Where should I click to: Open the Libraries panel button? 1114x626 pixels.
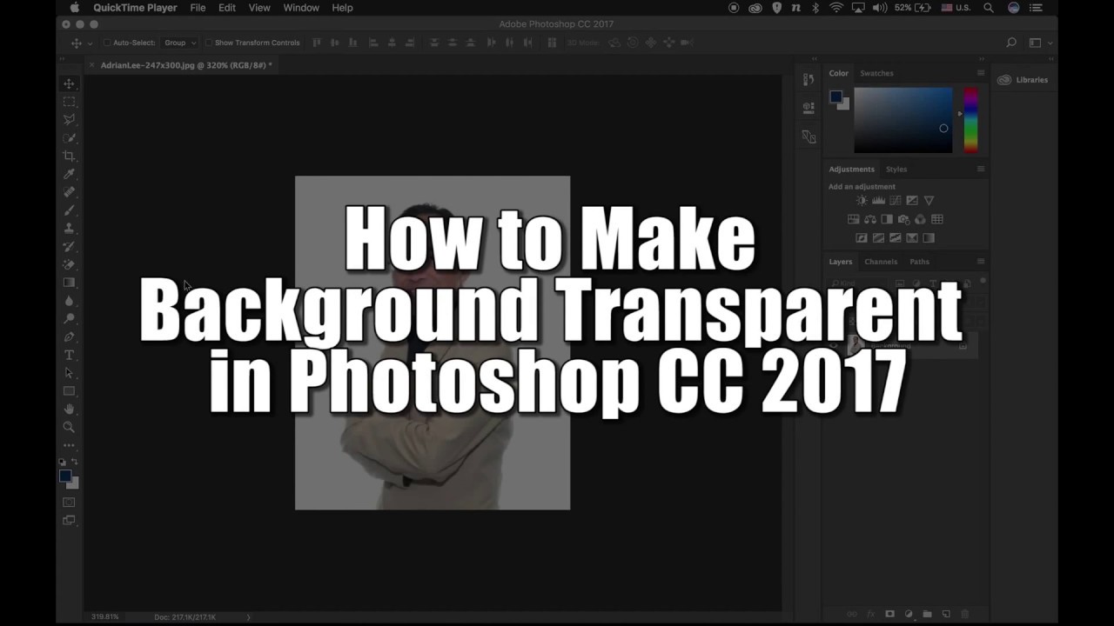pos(1023,80)
